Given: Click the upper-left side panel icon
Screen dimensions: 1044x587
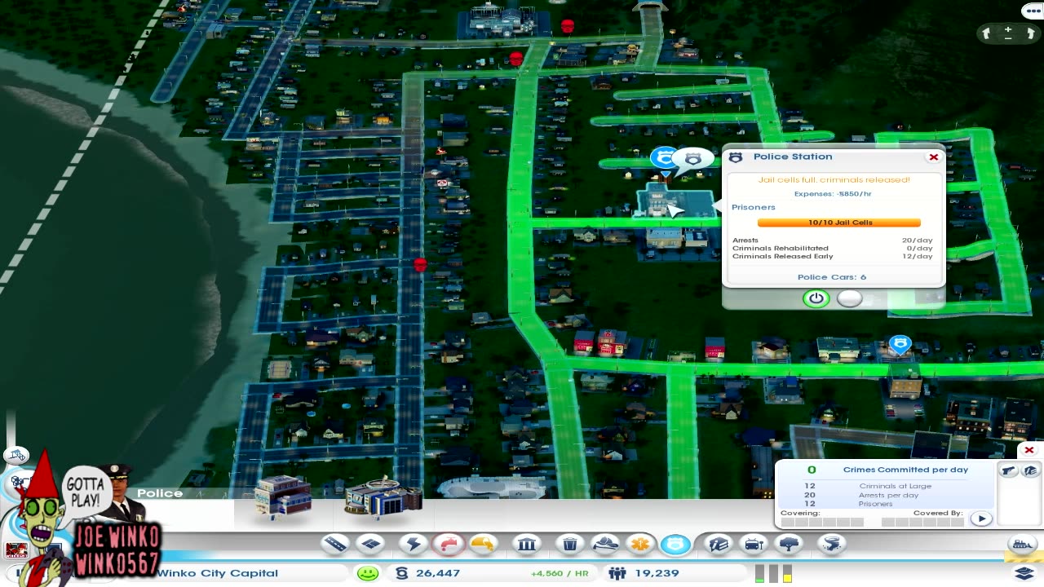Looking at the screenshot, I should pyautogui.click(x=16, y=456).
